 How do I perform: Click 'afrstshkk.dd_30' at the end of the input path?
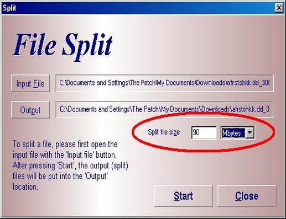(x=248, y=83)
